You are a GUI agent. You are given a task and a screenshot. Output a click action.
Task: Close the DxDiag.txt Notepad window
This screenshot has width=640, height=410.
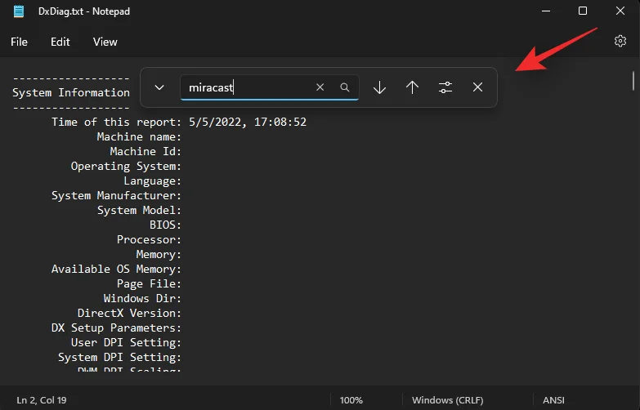pos(620,11)
